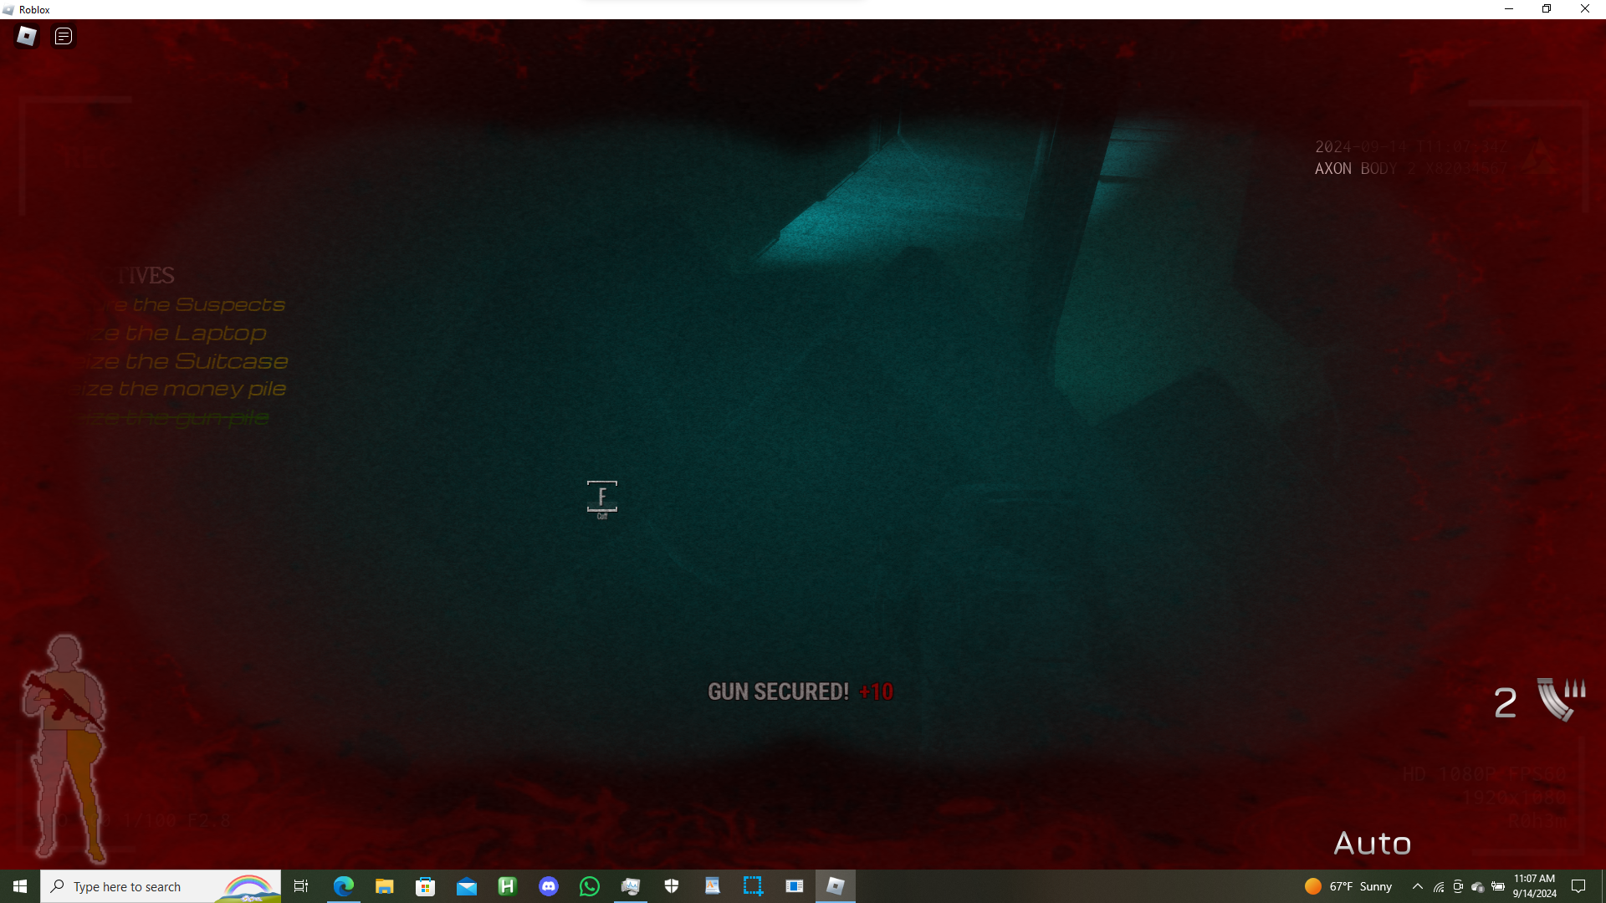Open the clock and date flyout
The image size is (1606, 903).
(x=1534, y=886)
